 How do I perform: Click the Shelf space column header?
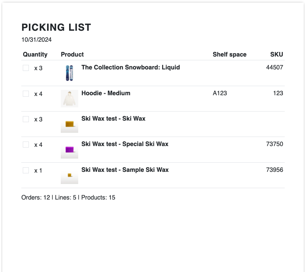(x=229, y=54)
